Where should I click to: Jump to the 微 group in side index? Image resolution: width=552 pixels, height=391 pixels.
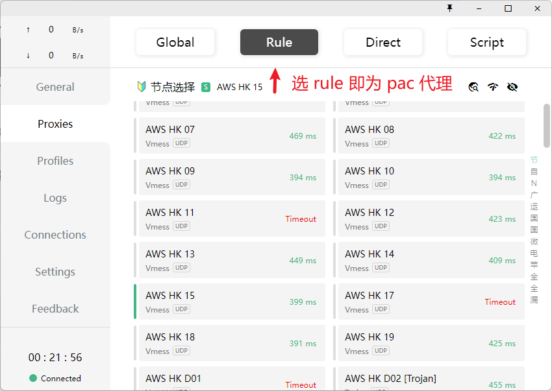click(x=534, y=242)
